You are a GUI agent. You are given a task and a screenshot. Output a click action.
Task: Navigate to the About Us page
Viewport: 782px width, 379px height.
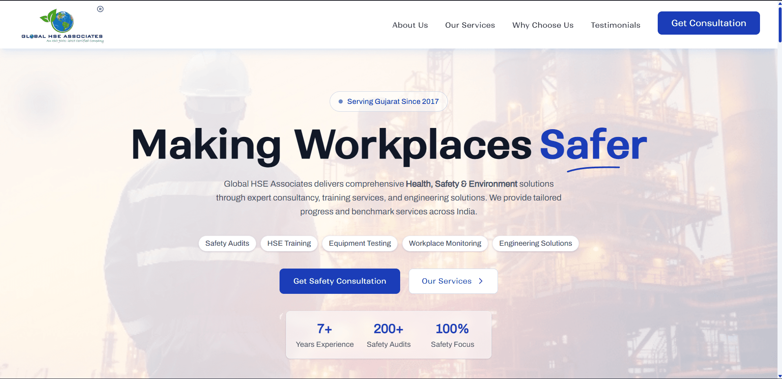pos(410,25)
